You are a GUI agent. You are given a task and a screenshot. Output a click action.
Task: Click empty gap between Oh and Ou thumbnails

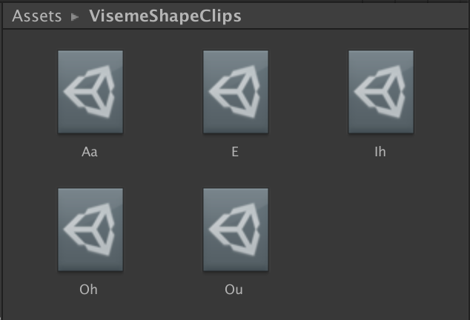tap(163, 230)
